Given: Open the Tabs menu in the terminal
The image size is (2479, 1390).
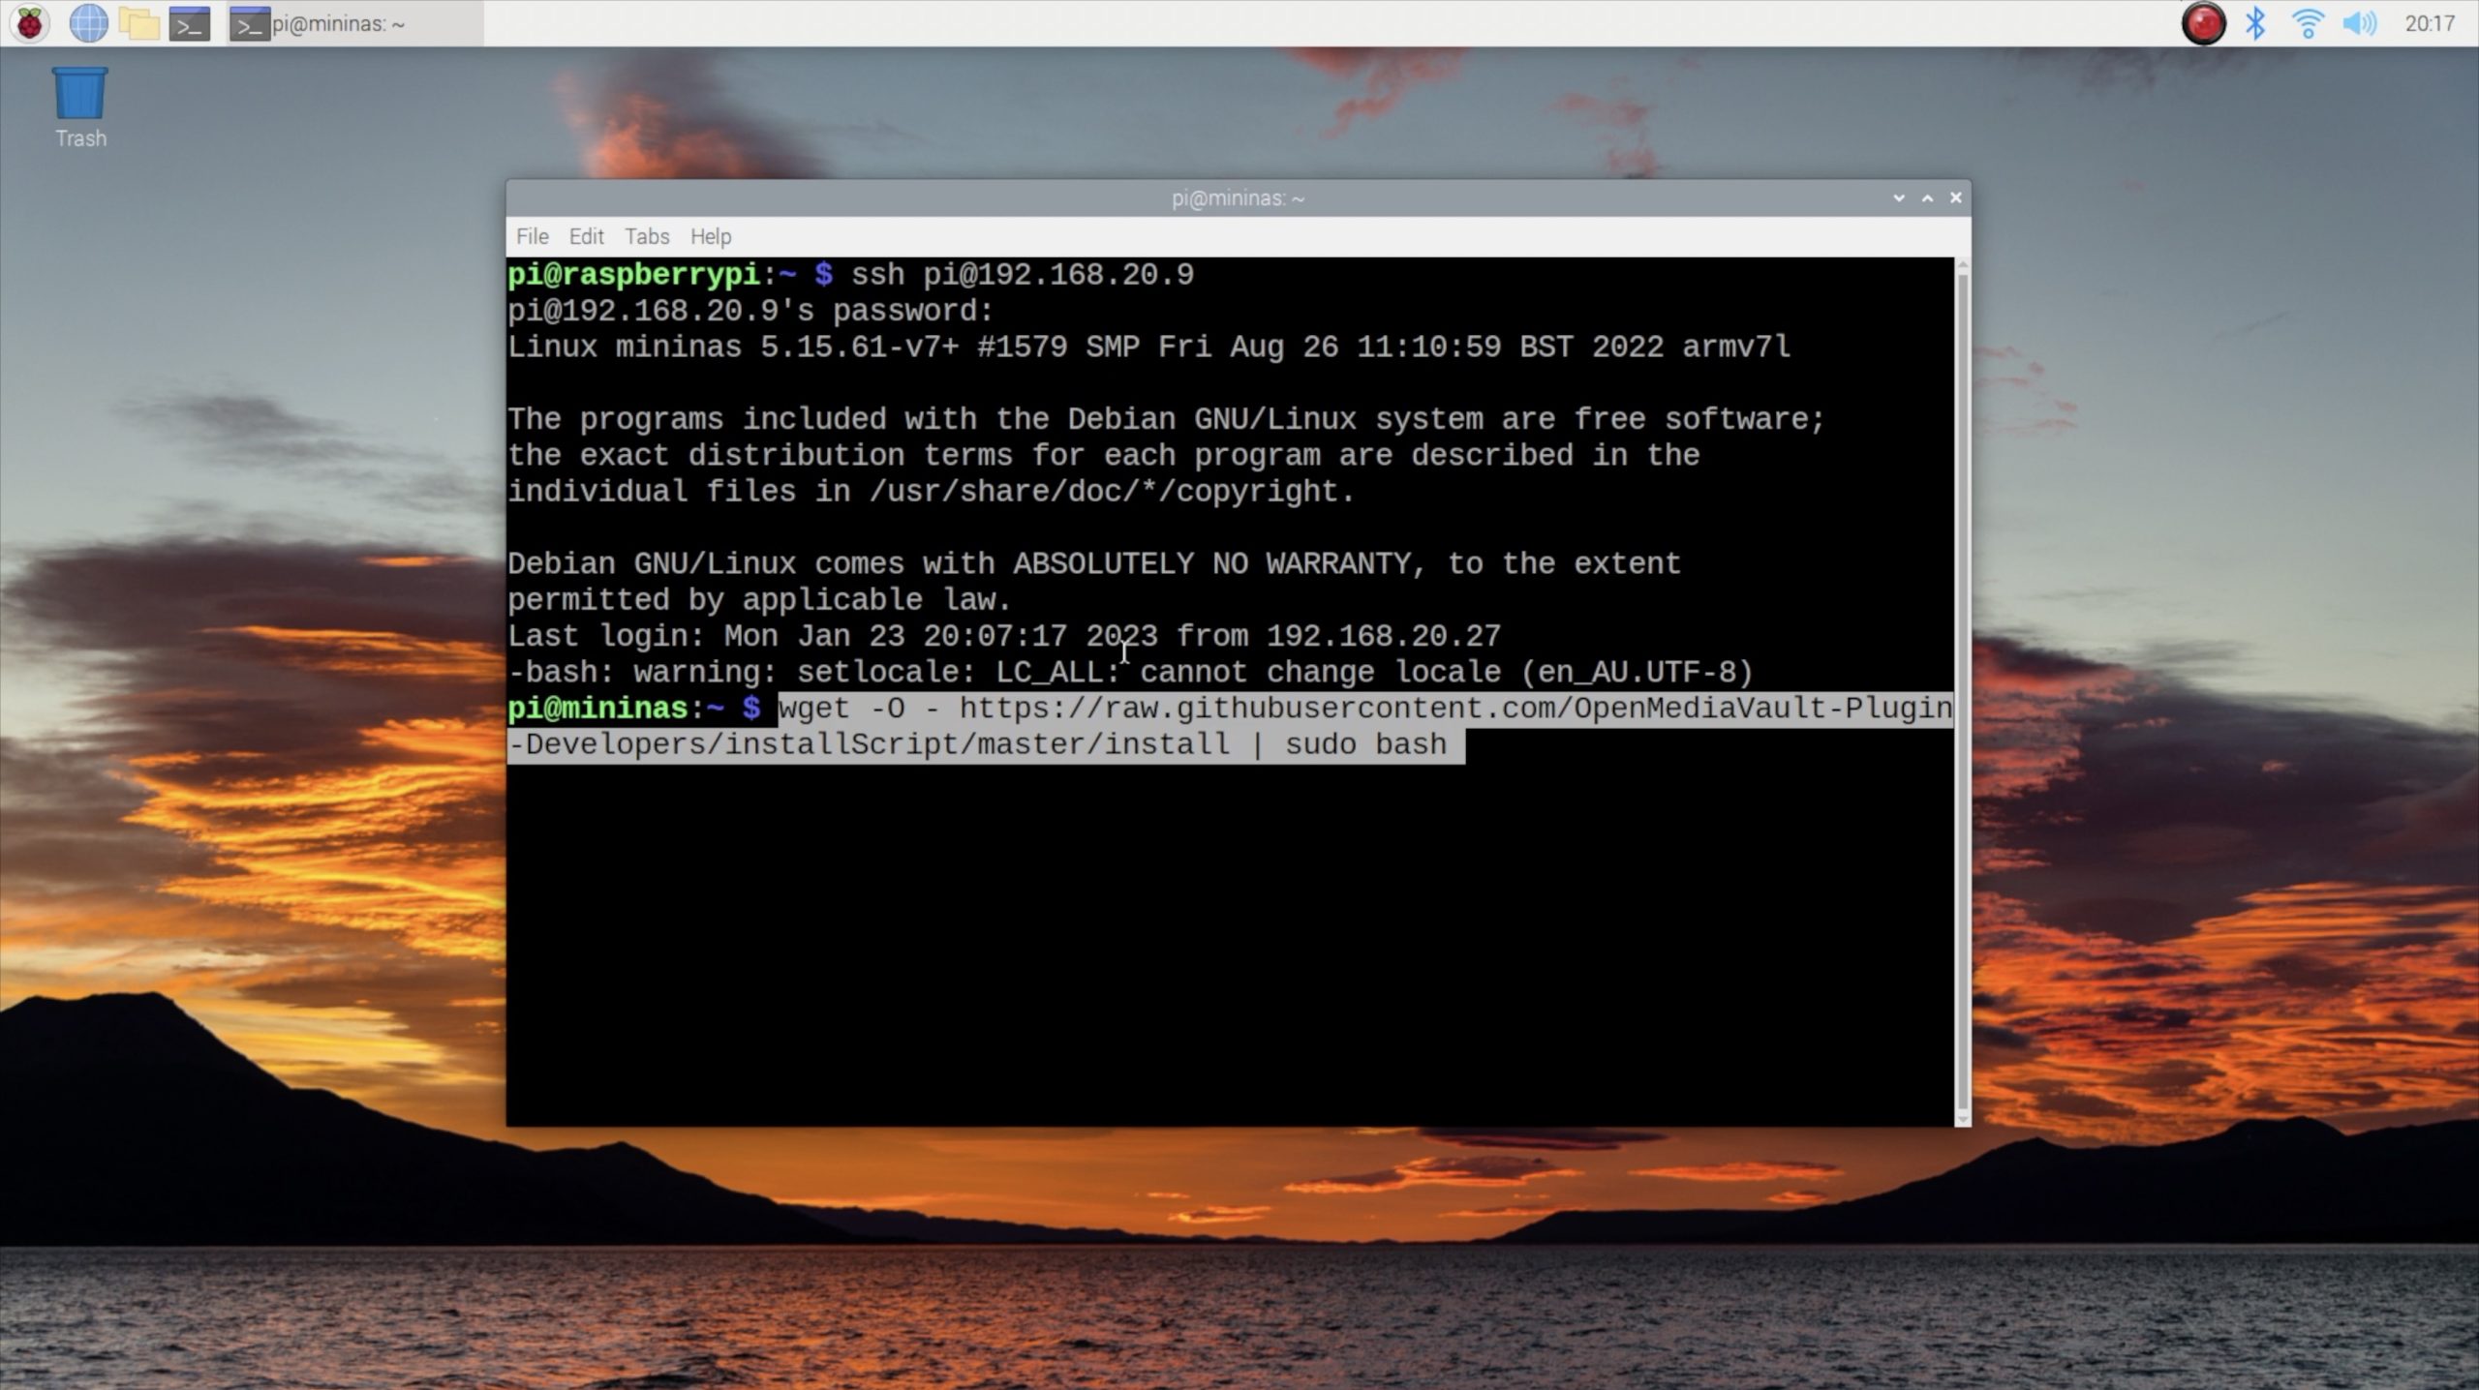Looking at the screenshot, I should click(647, 236).
